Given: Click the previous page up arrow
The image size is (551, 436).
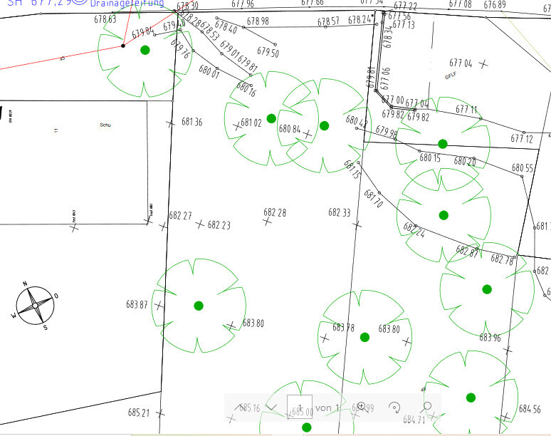Looking at the screenshot, I should click(x=238, y=407).
